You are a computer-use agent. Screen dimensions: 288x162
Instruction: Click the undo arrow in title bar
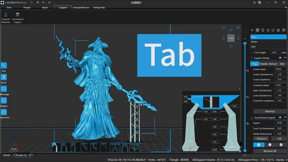click(43, 3)
